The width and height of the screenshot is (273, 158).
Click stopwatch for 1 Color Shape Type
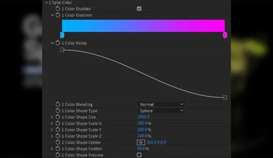(57, 110)
